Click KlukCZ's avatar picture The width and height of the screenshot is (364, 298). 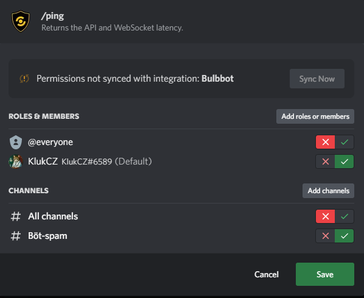16,161
